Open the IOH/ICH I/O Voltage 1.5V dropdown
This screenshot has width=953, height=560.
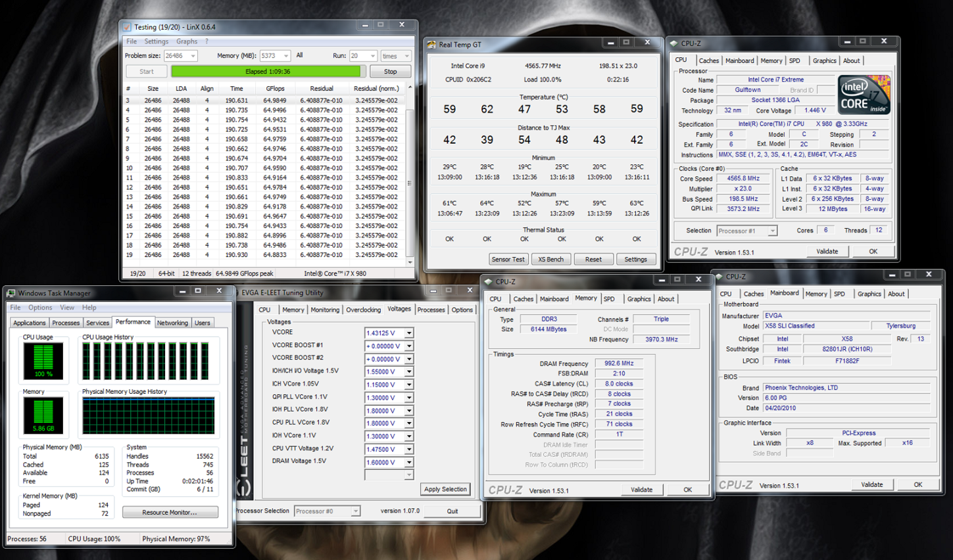point(408,371)
